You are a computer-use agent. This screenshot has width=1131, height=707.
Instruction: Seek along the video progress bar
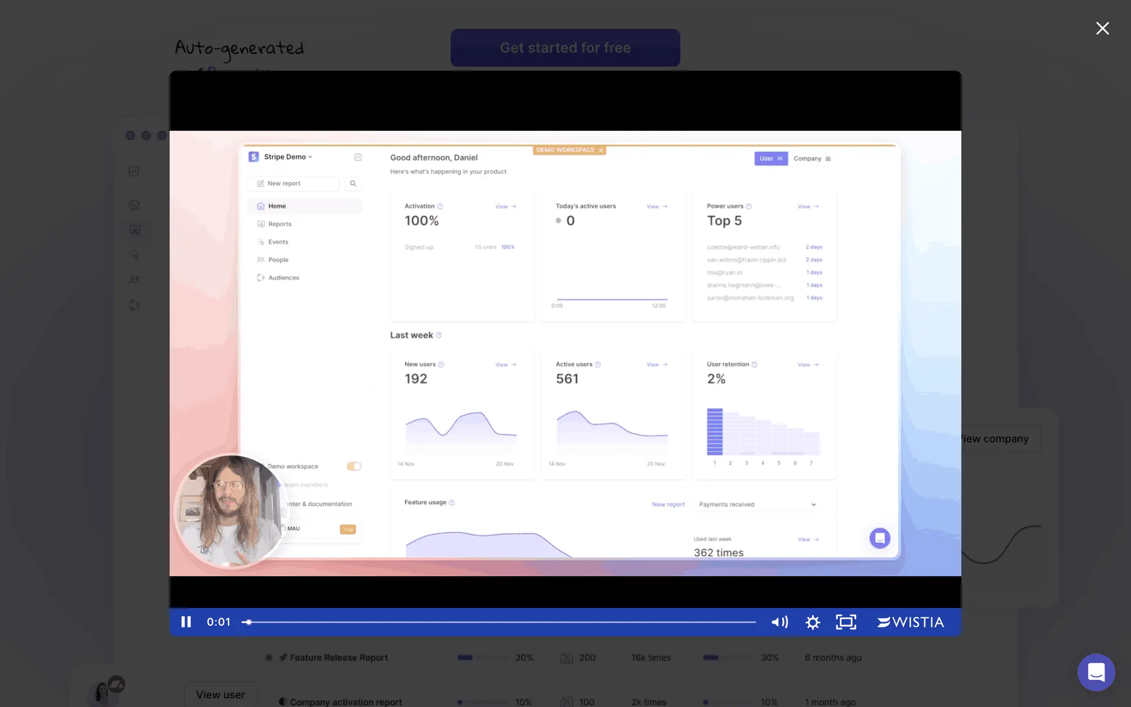coord(501,622)
